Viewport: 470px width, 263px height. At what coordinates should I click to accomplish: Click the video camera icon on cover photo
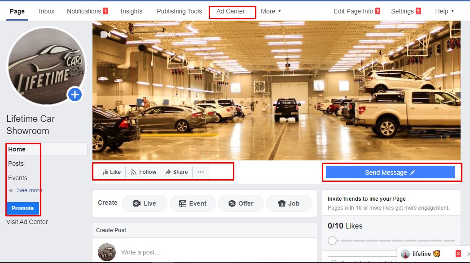[x=105, y=34]
